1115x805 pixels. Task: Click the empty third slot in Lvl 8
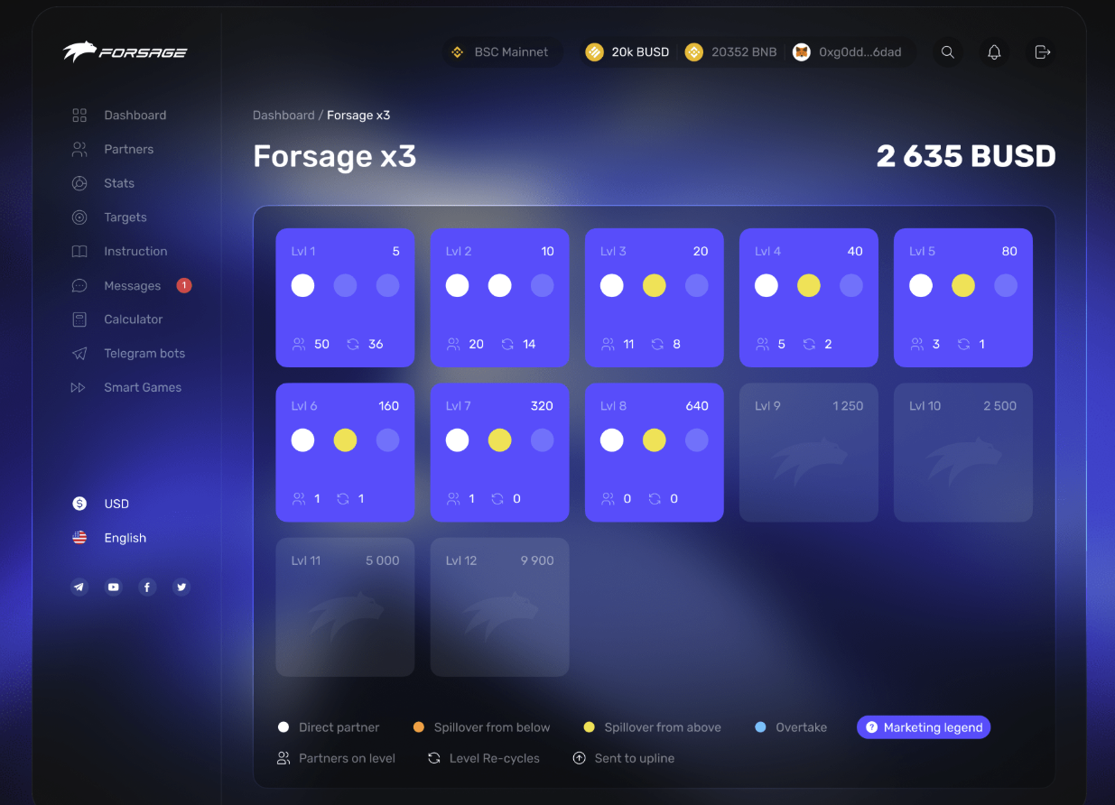(697, 440)
